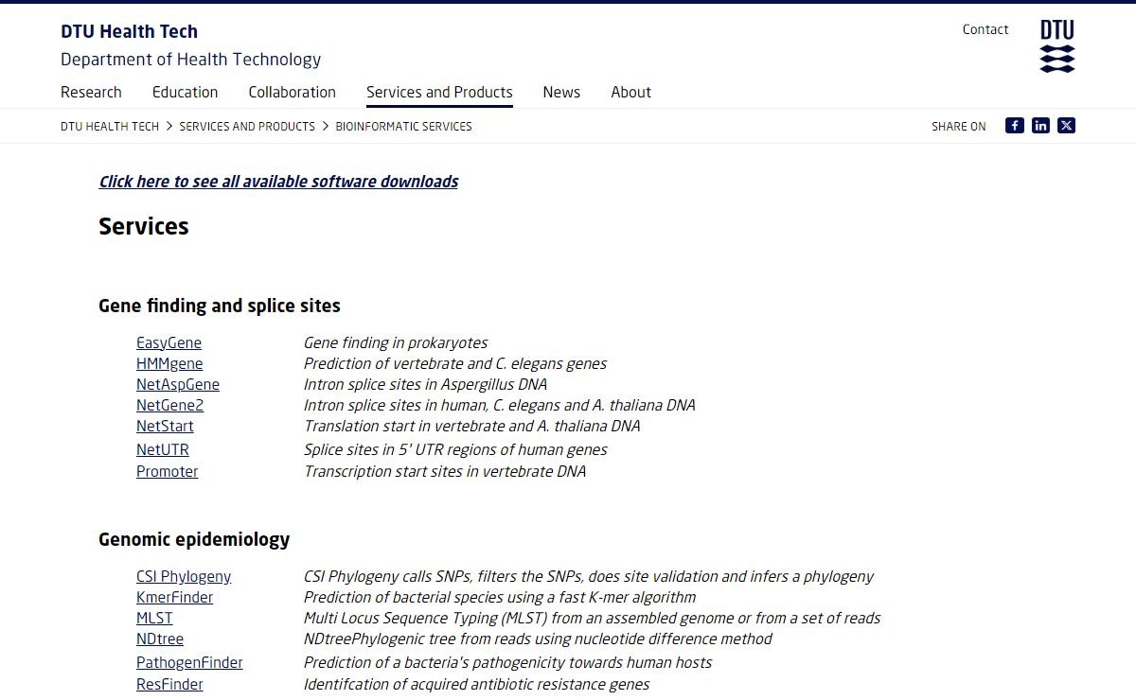The width and height of the screenshot is (1136, 700).
Task: Open the Collaboration menu
Action: pos(293,92)
